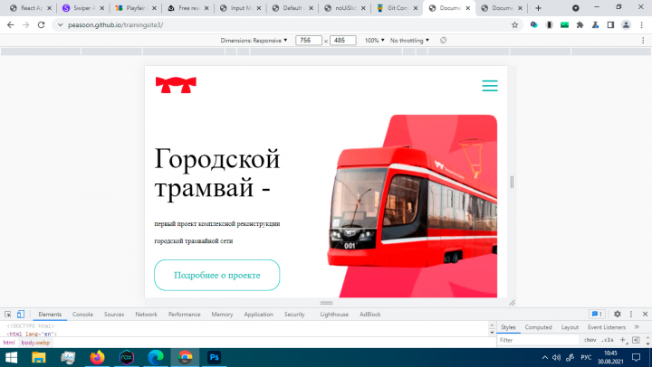
Task: Click the red tram logo in page header
Action: 176,85
